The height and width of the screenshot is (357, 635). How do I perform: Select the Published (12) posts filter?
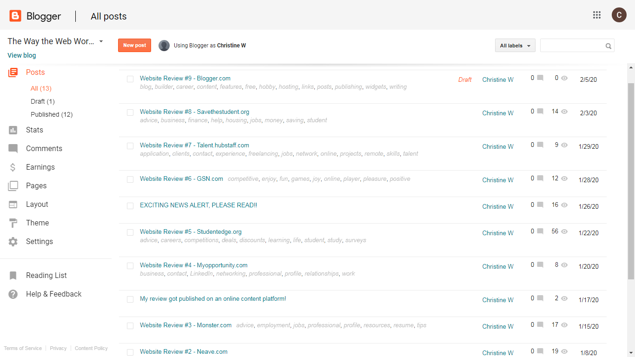[x=52, y=114]
